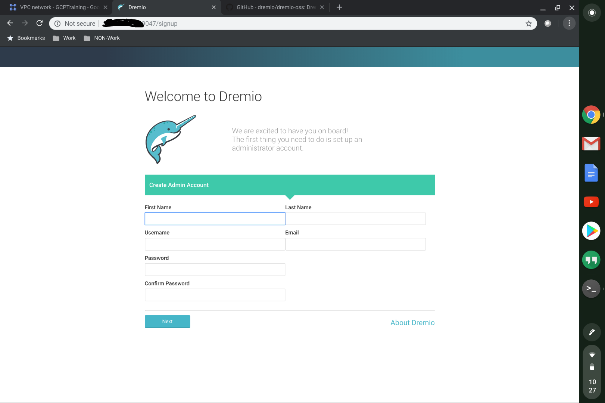Viewport: 605px width, 403px height.
Task: Reload the Dremio signup page
Action: click(40, 23)
